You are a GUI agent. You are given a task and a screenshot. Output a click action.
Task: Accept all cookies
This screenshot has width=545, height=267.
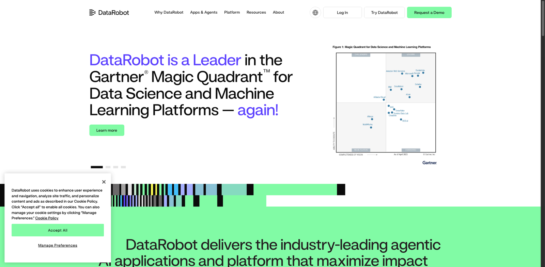click(x=58, y=230)
